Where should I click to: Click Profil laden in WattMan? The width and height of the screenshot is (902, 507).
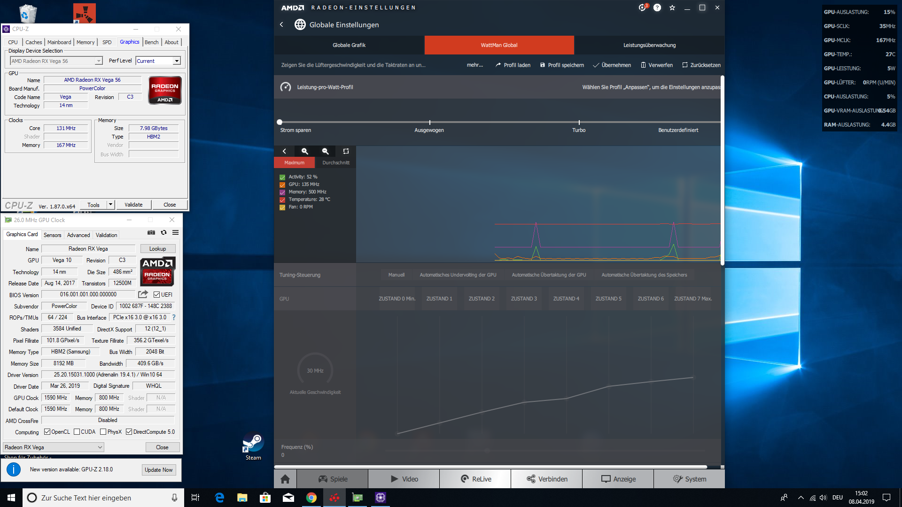pyautogui.click(x=513, y=65)
